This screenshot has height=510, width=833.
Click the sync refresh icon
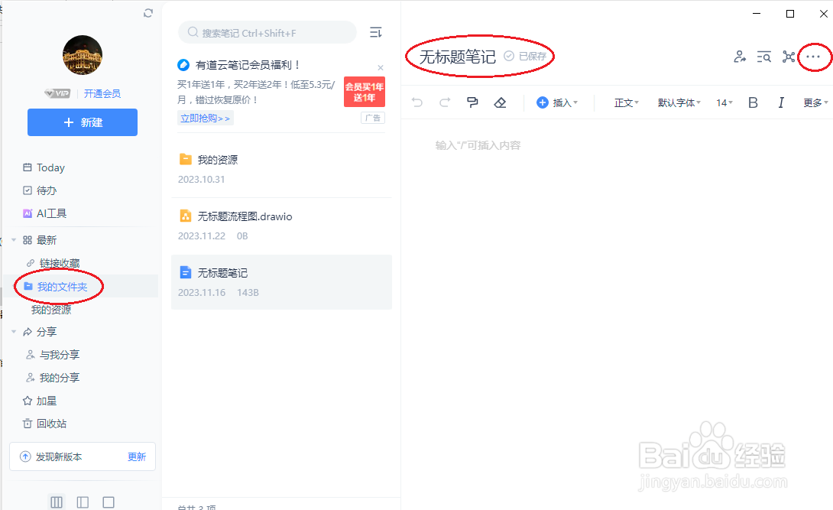click(x=148, y=13)
